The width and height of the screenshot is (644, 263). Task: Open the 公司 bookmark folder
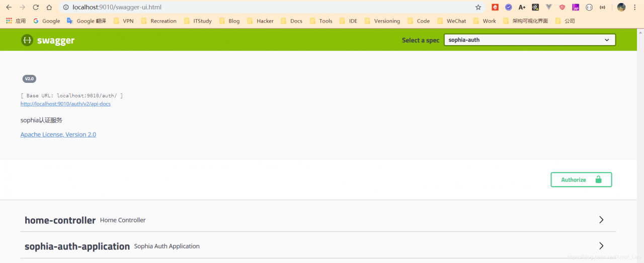click(x=565, y=21)
